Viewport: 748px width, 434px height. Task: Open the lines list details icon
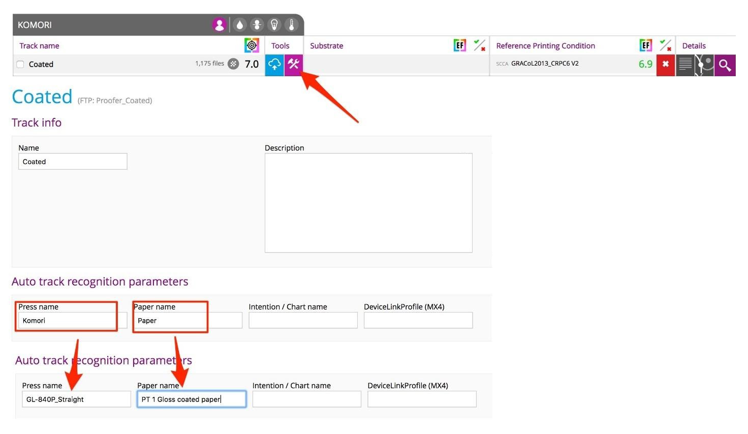685,65
